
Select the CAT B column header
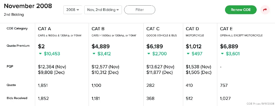98,29
